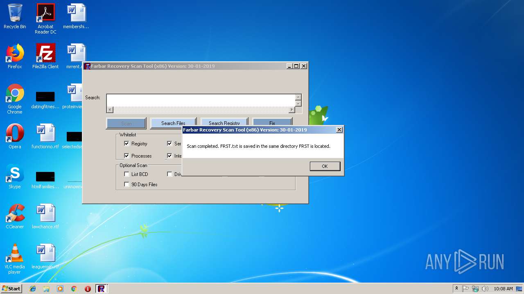Screen dimensions: 524x294
Task: Minimize the Farbar Recovery Scan Tool window
Action: coord(289,66)
